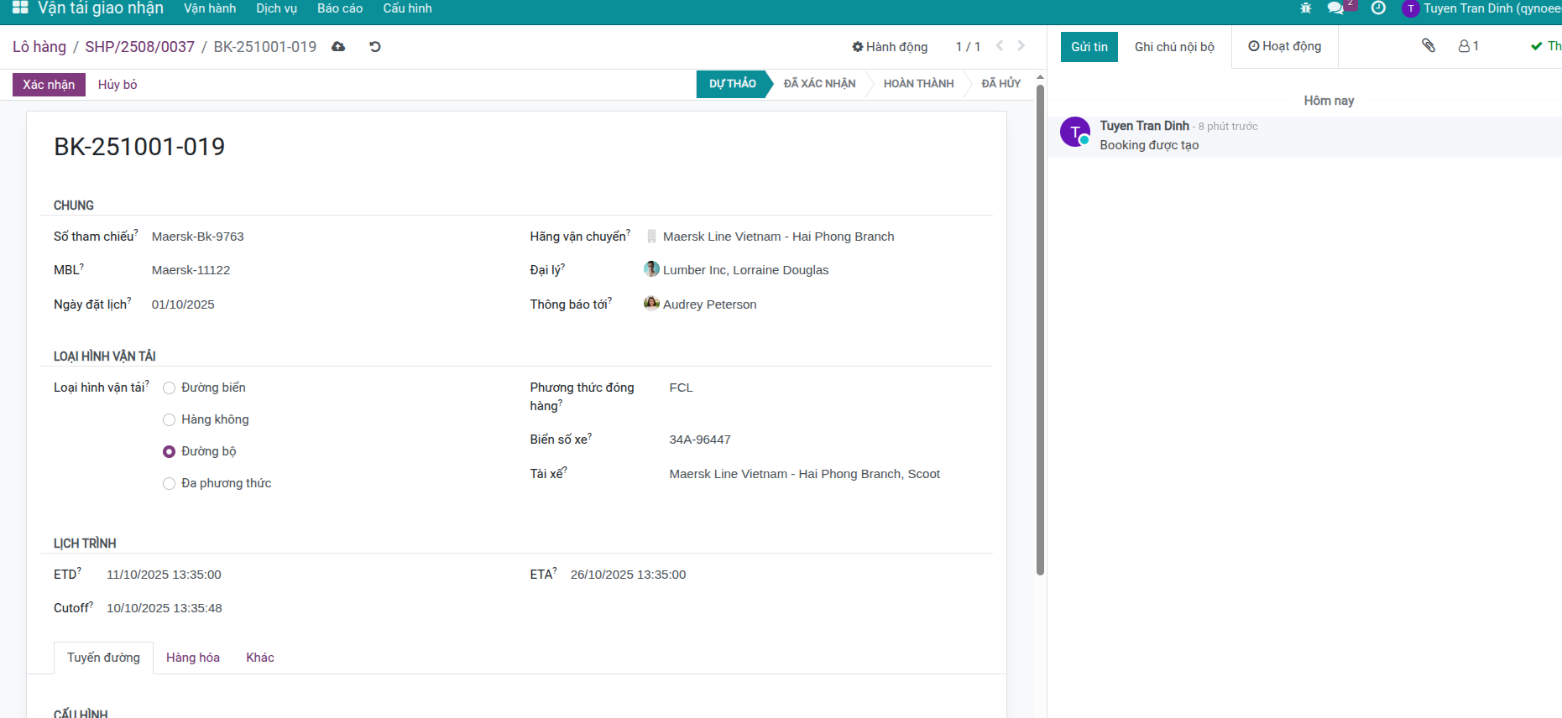1562x718 pixels.
Task: Switch to the Khác tab
Action: [260, 658]
